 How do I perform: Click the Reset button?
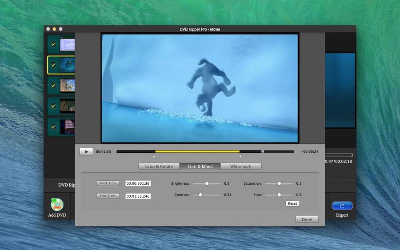pos(292,203)
